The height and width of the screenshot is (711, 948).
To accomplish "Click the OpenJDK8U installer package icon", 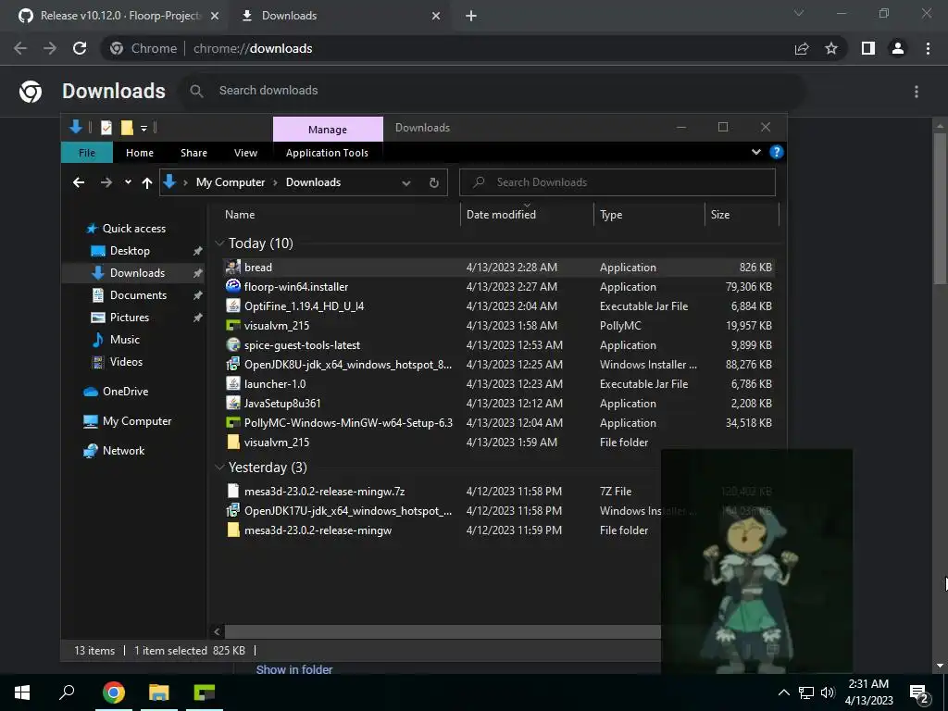I will 232,364.
